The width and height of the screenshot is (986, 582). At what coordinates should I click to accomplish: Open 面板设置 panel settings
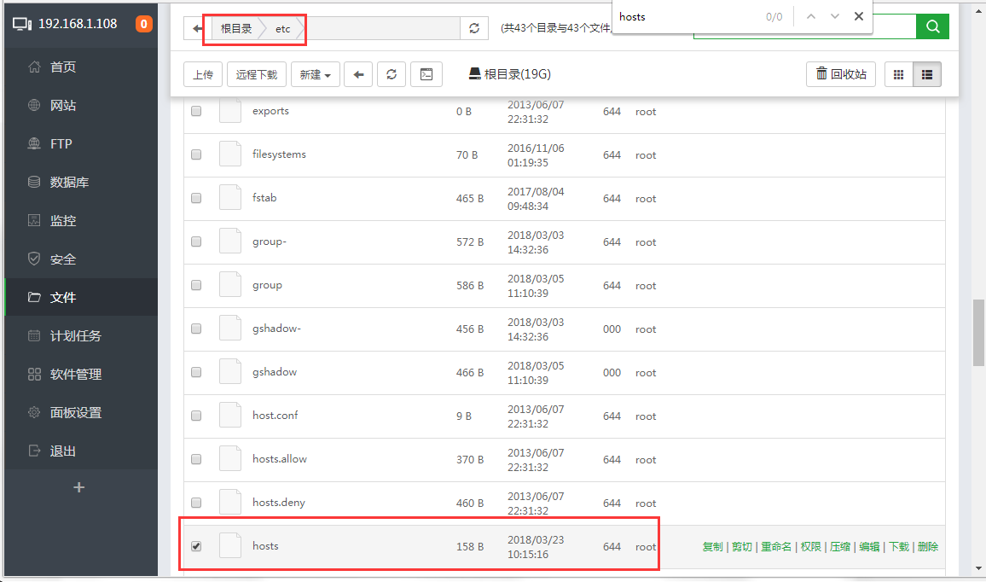pyautogui.click(x=75, y=412)
